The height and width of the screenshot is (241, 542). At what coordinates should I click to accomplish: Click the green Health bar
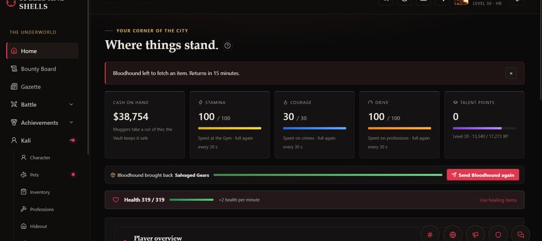pos(191,200)
